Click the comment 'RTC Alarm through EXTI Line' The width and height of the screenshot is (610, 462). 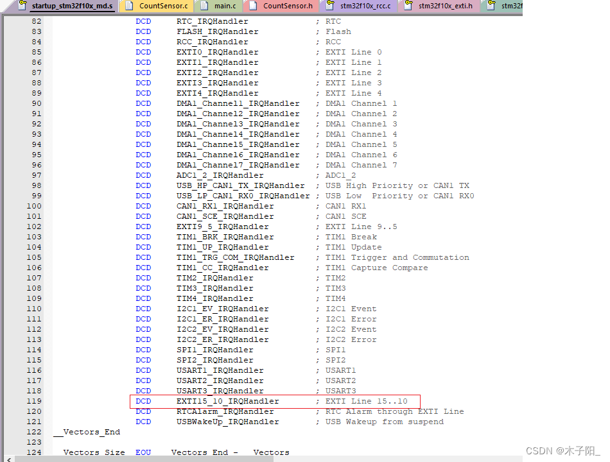(x=394, y=411)
